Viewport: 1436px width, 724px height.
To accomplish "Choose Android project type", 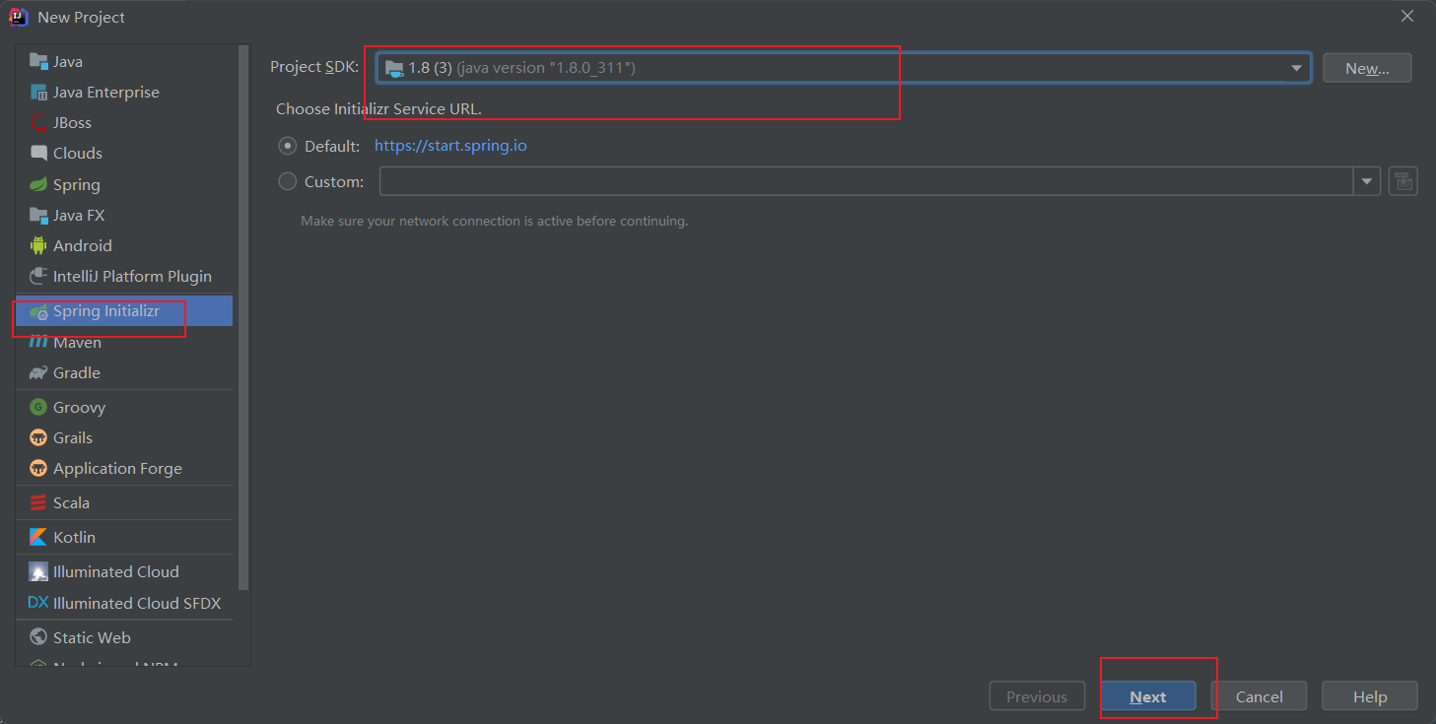I will (124, 245).
